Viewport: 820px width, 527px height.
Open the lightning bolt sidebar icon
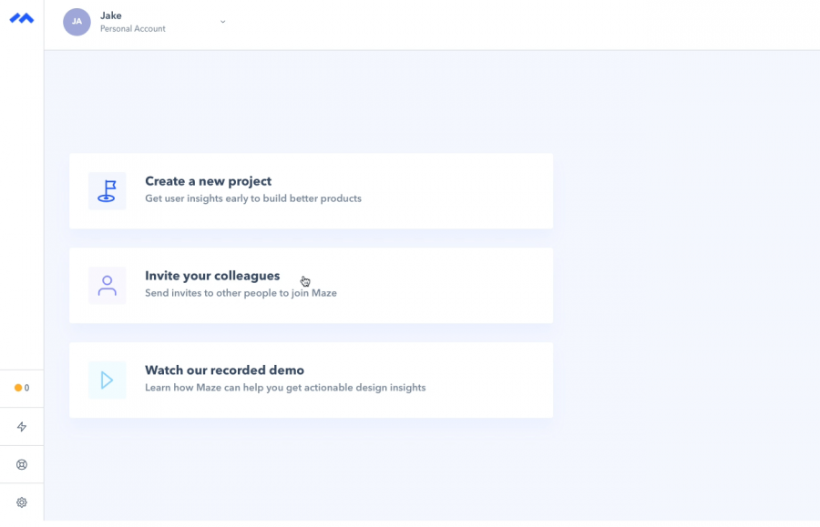point(21,426)
